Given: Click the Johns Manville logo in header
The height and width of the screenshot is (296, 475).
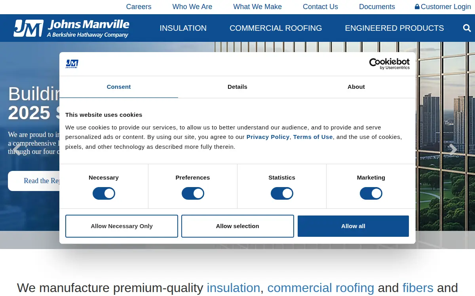Looking at the screenshot, I should [71, 28].
